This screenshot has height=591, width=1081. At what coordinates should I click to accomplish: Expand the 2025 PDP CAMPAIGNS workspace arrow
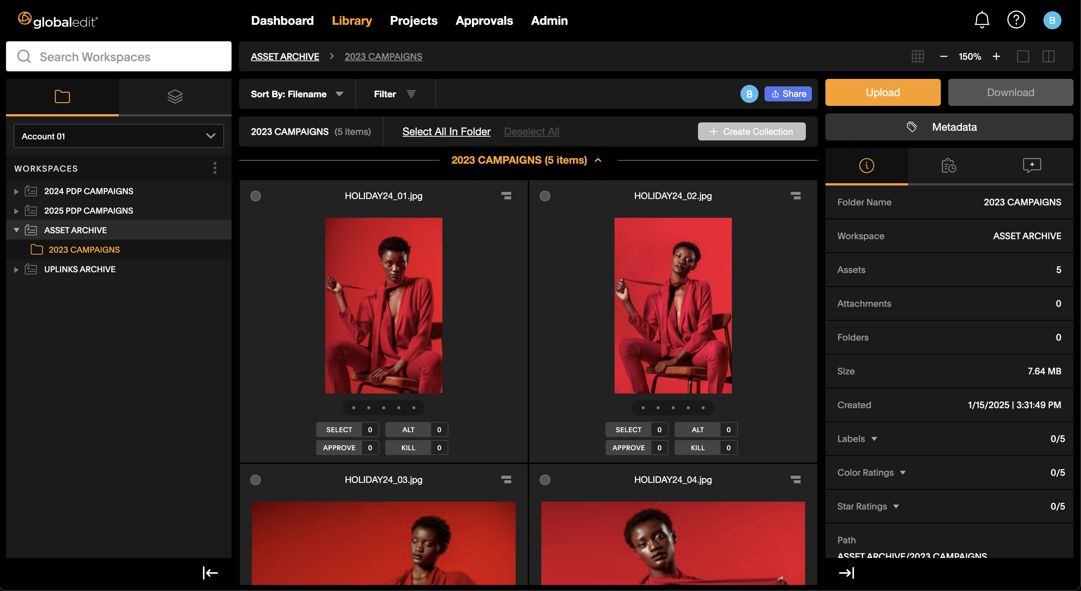coord(16,211)
